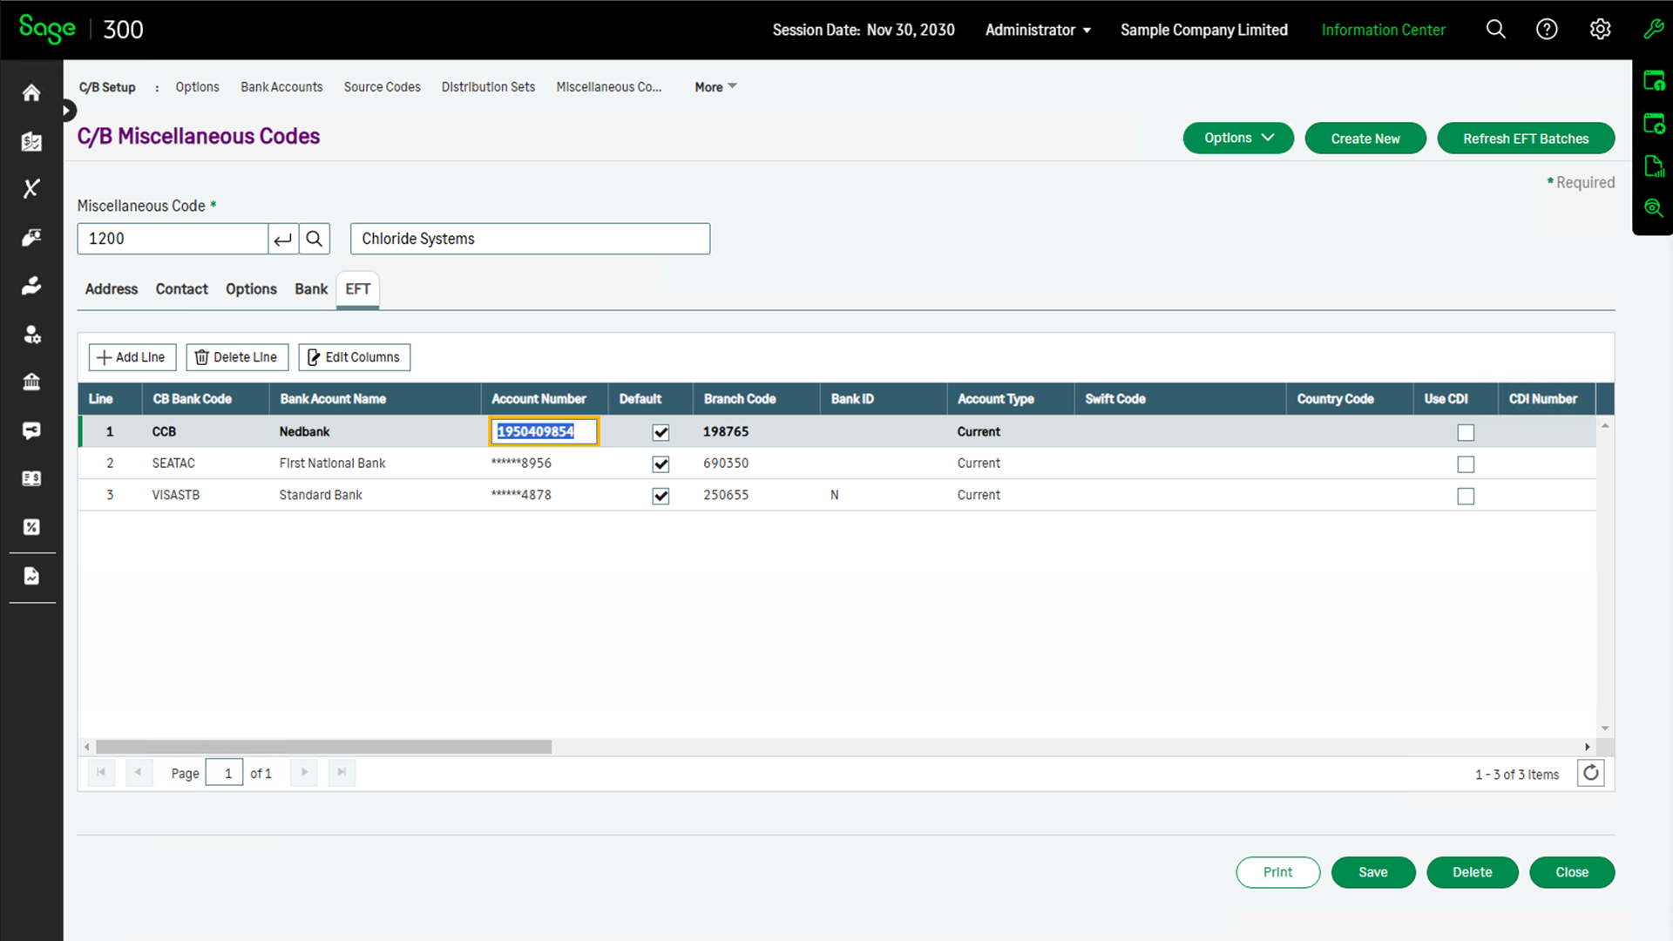This screenshot has width=1673, height=941.
Task: Expand the Options dropdown near Create New
Action: 1237,138
